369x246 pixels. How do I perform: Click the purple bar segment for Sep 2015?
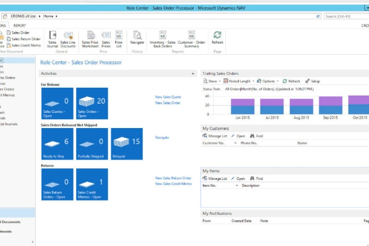tap(330, 101)
